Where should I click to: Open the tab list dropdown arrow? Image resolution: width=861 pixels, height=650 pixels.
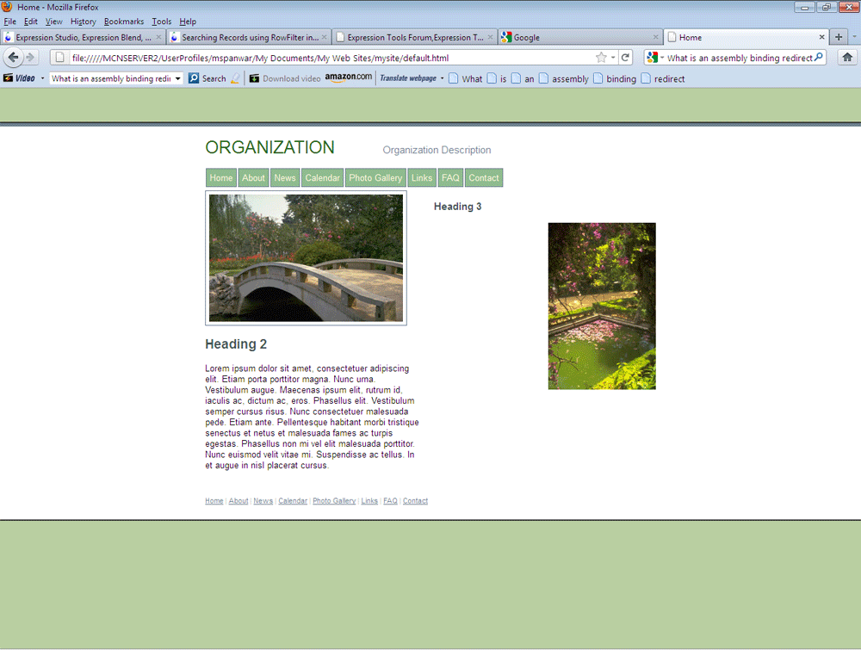(x=854, y=37)
